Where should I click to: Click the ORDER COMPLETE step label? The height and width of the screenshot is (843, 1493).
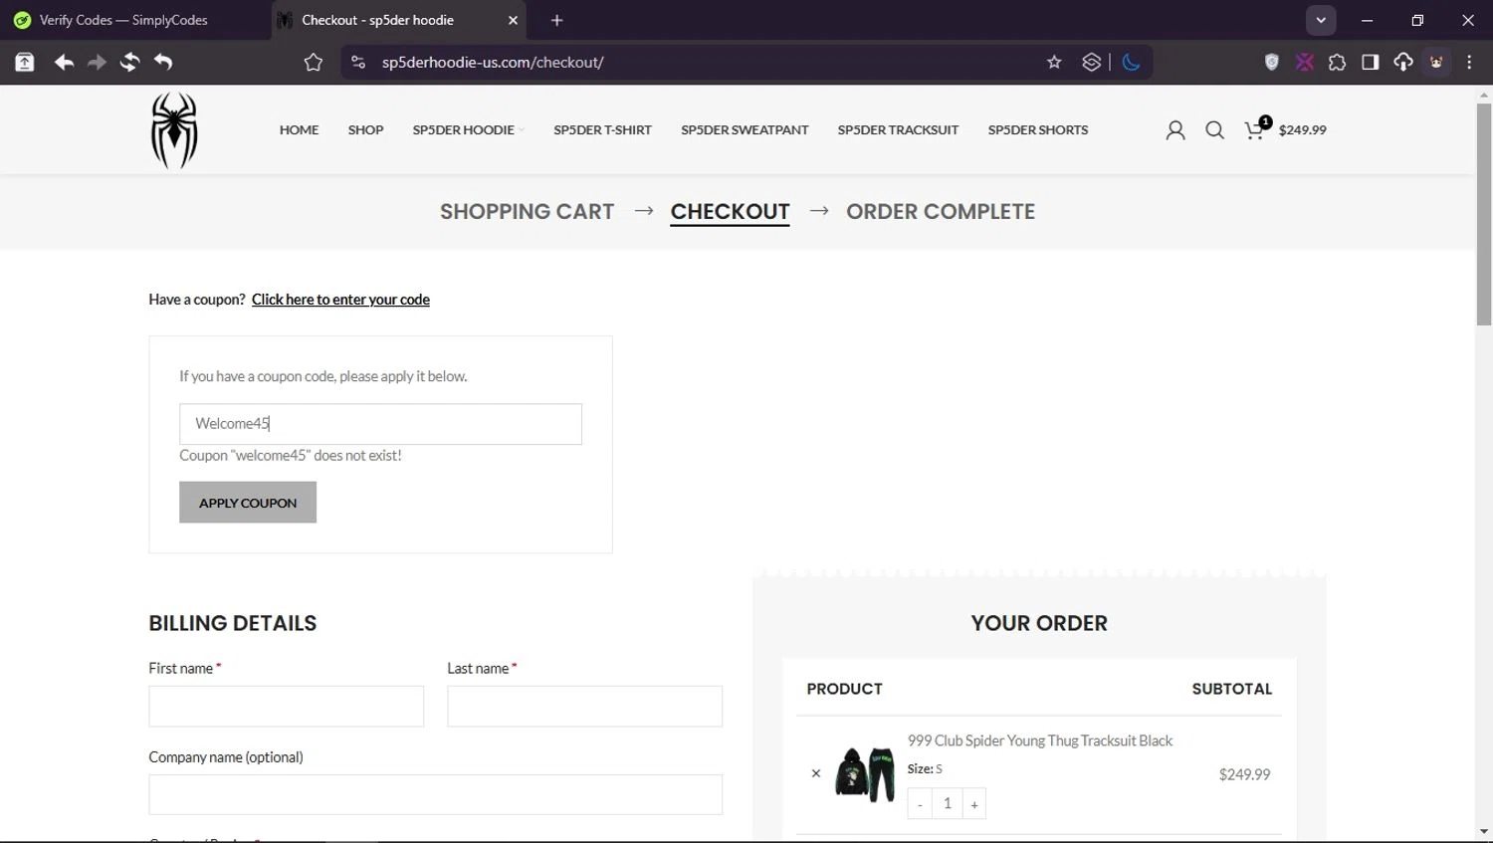coord(941,211)
